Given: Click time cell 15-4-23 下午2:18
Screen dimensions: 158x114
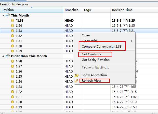Looking at the screenshot, I should pyautogui.click(x=124, y=92).
